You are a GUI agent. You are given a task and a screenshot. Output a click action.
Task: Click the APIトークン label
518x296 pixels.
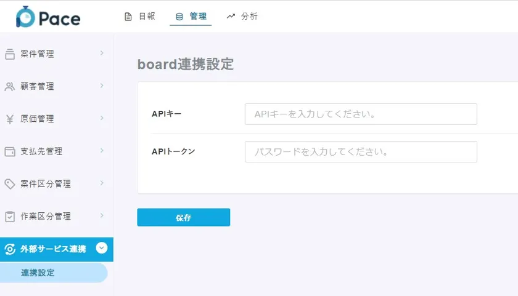pos(173,151)
